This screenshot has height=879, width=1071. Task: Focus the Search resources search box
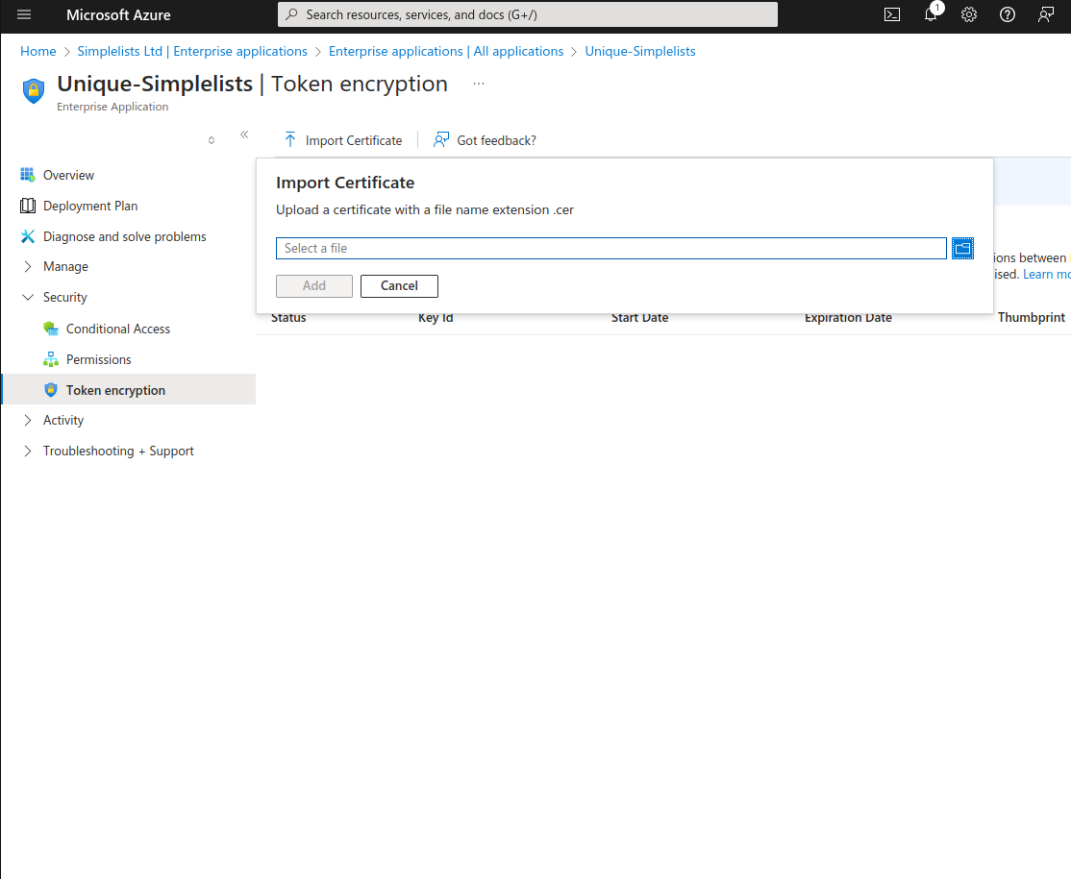point(527,14)
